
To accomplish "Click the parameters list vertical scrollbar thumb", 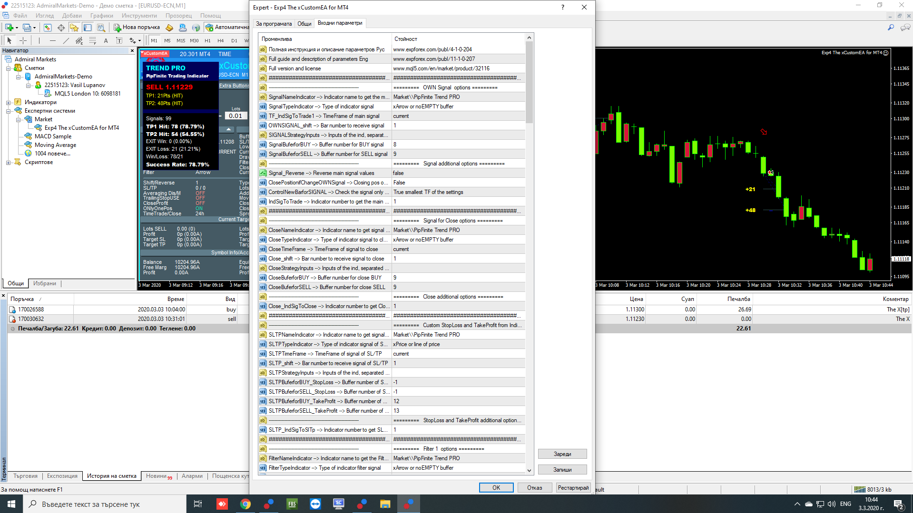I will (529, 82).
